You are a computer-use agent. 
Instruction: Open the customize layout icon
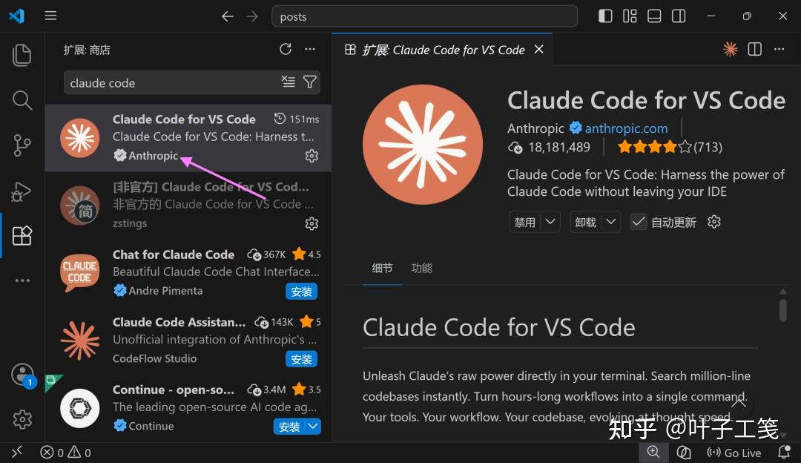point(630,16)
